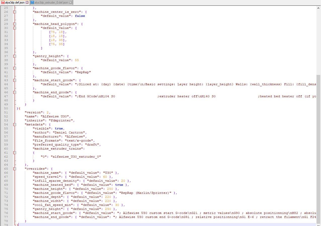This screenshot has width=321, height=226.
Task: Click the blue saved icon on alya3dp_extruder_0 tab
Action: pyautogui.click(x=32, y=3)
